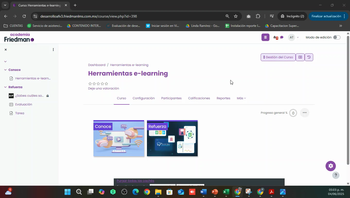
Task: Open the zoom magnifier icon in address bar
Action: point(227,16)
